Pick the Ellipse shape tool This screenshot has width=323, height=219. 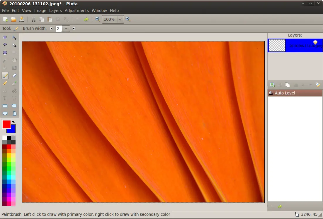[5, 113]
